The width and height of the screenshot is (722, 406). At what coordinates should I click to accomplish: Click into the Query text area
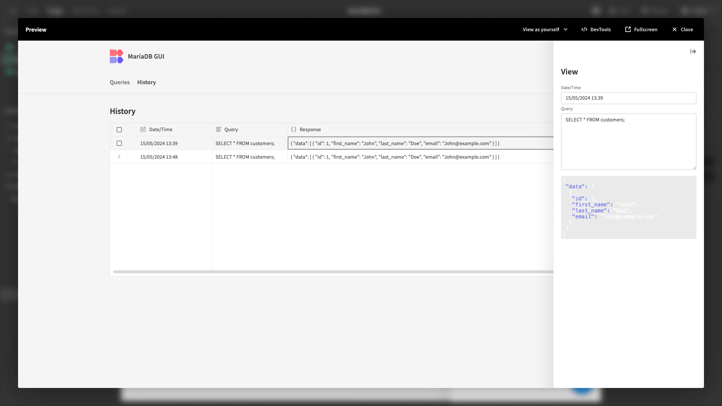628,142
